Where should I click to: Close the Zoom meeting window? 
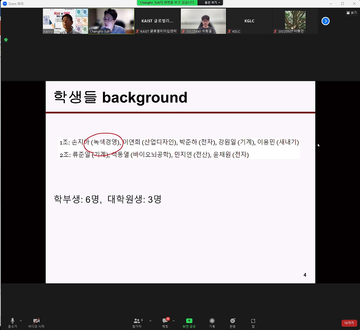tap(354, 4)
